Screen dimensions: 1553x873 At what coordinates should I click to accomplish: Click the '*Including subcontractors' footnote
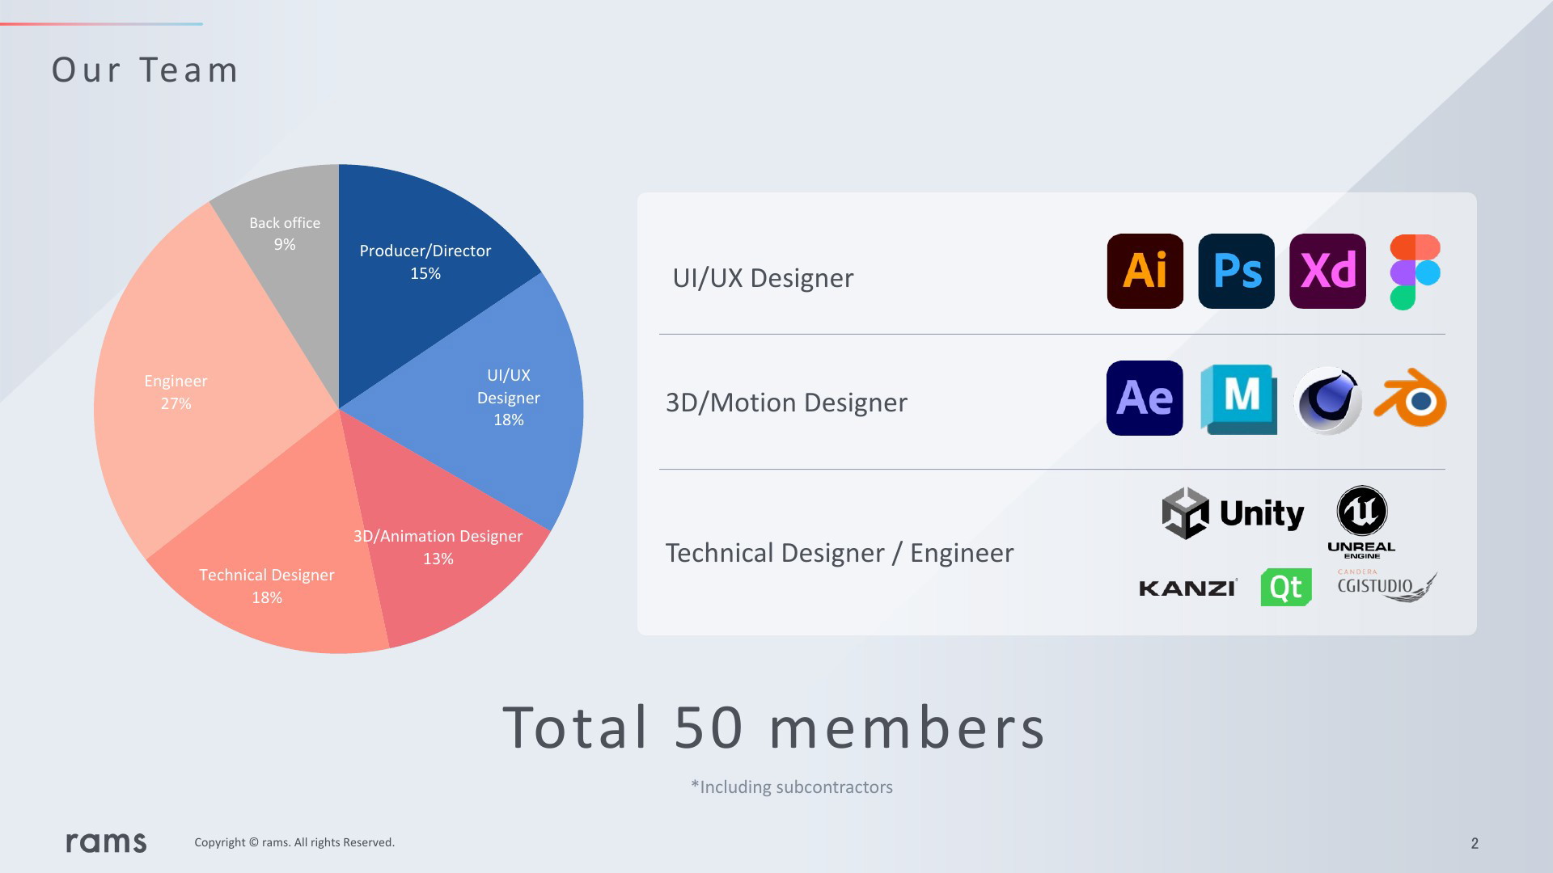pos(792,787)
